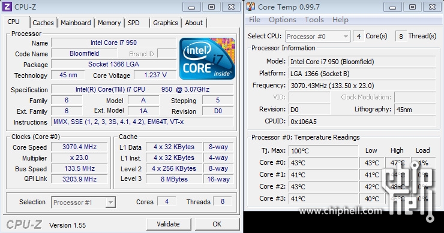Click the Core #3 Low value 40°C
The height and width of the screenshot is (233, 444).
point(371,198)
